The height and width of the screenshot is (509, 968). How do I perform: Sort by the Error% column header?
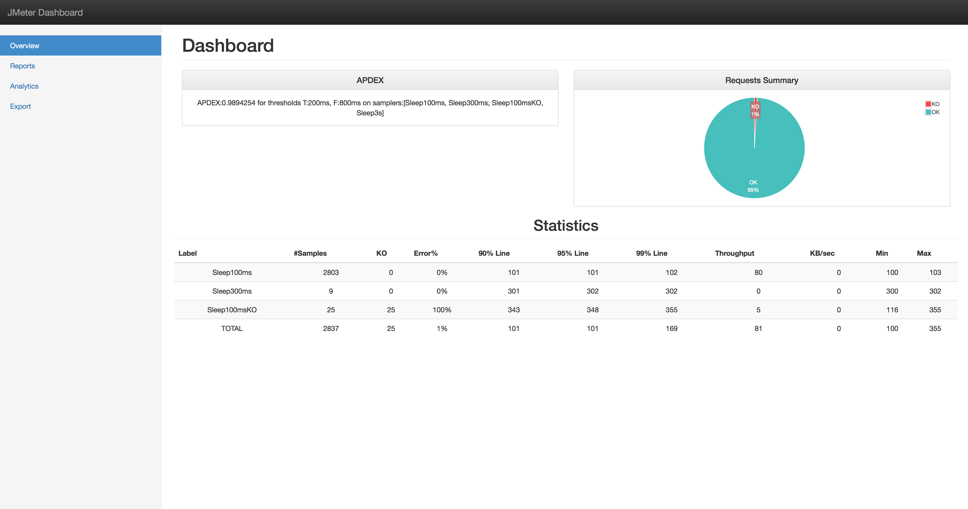tap(425, 253)
